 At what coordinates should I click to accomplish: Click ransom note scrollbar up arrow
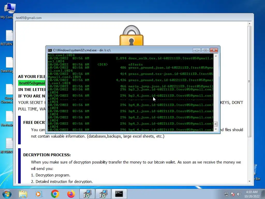[249, 24]
